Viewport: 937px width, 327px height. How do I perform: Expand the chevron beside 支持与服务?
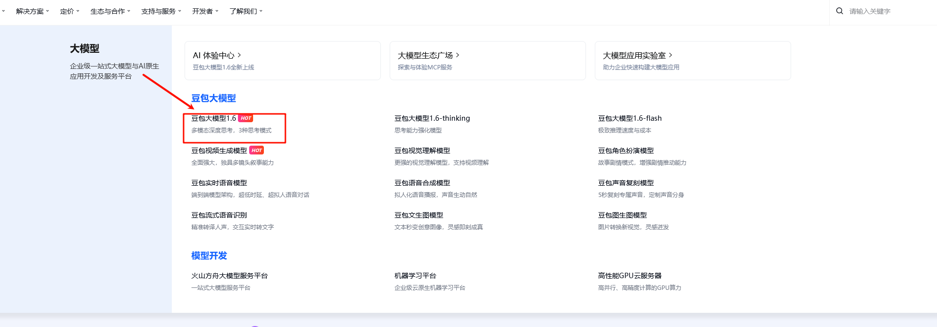[180, 11]
